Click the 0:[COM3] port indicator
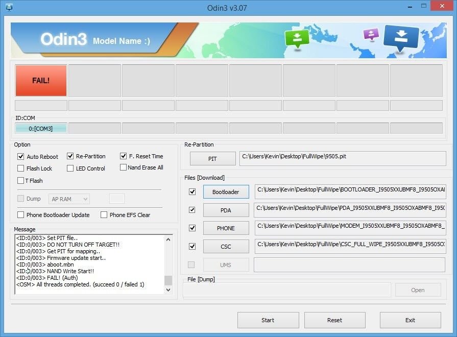Screen dimensions: 457x337 point(41,129)
